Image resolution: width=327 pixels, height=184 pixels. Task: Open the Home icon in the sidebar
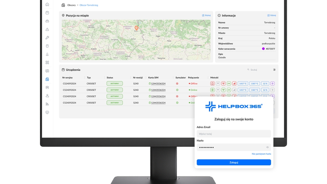[47, 4]
